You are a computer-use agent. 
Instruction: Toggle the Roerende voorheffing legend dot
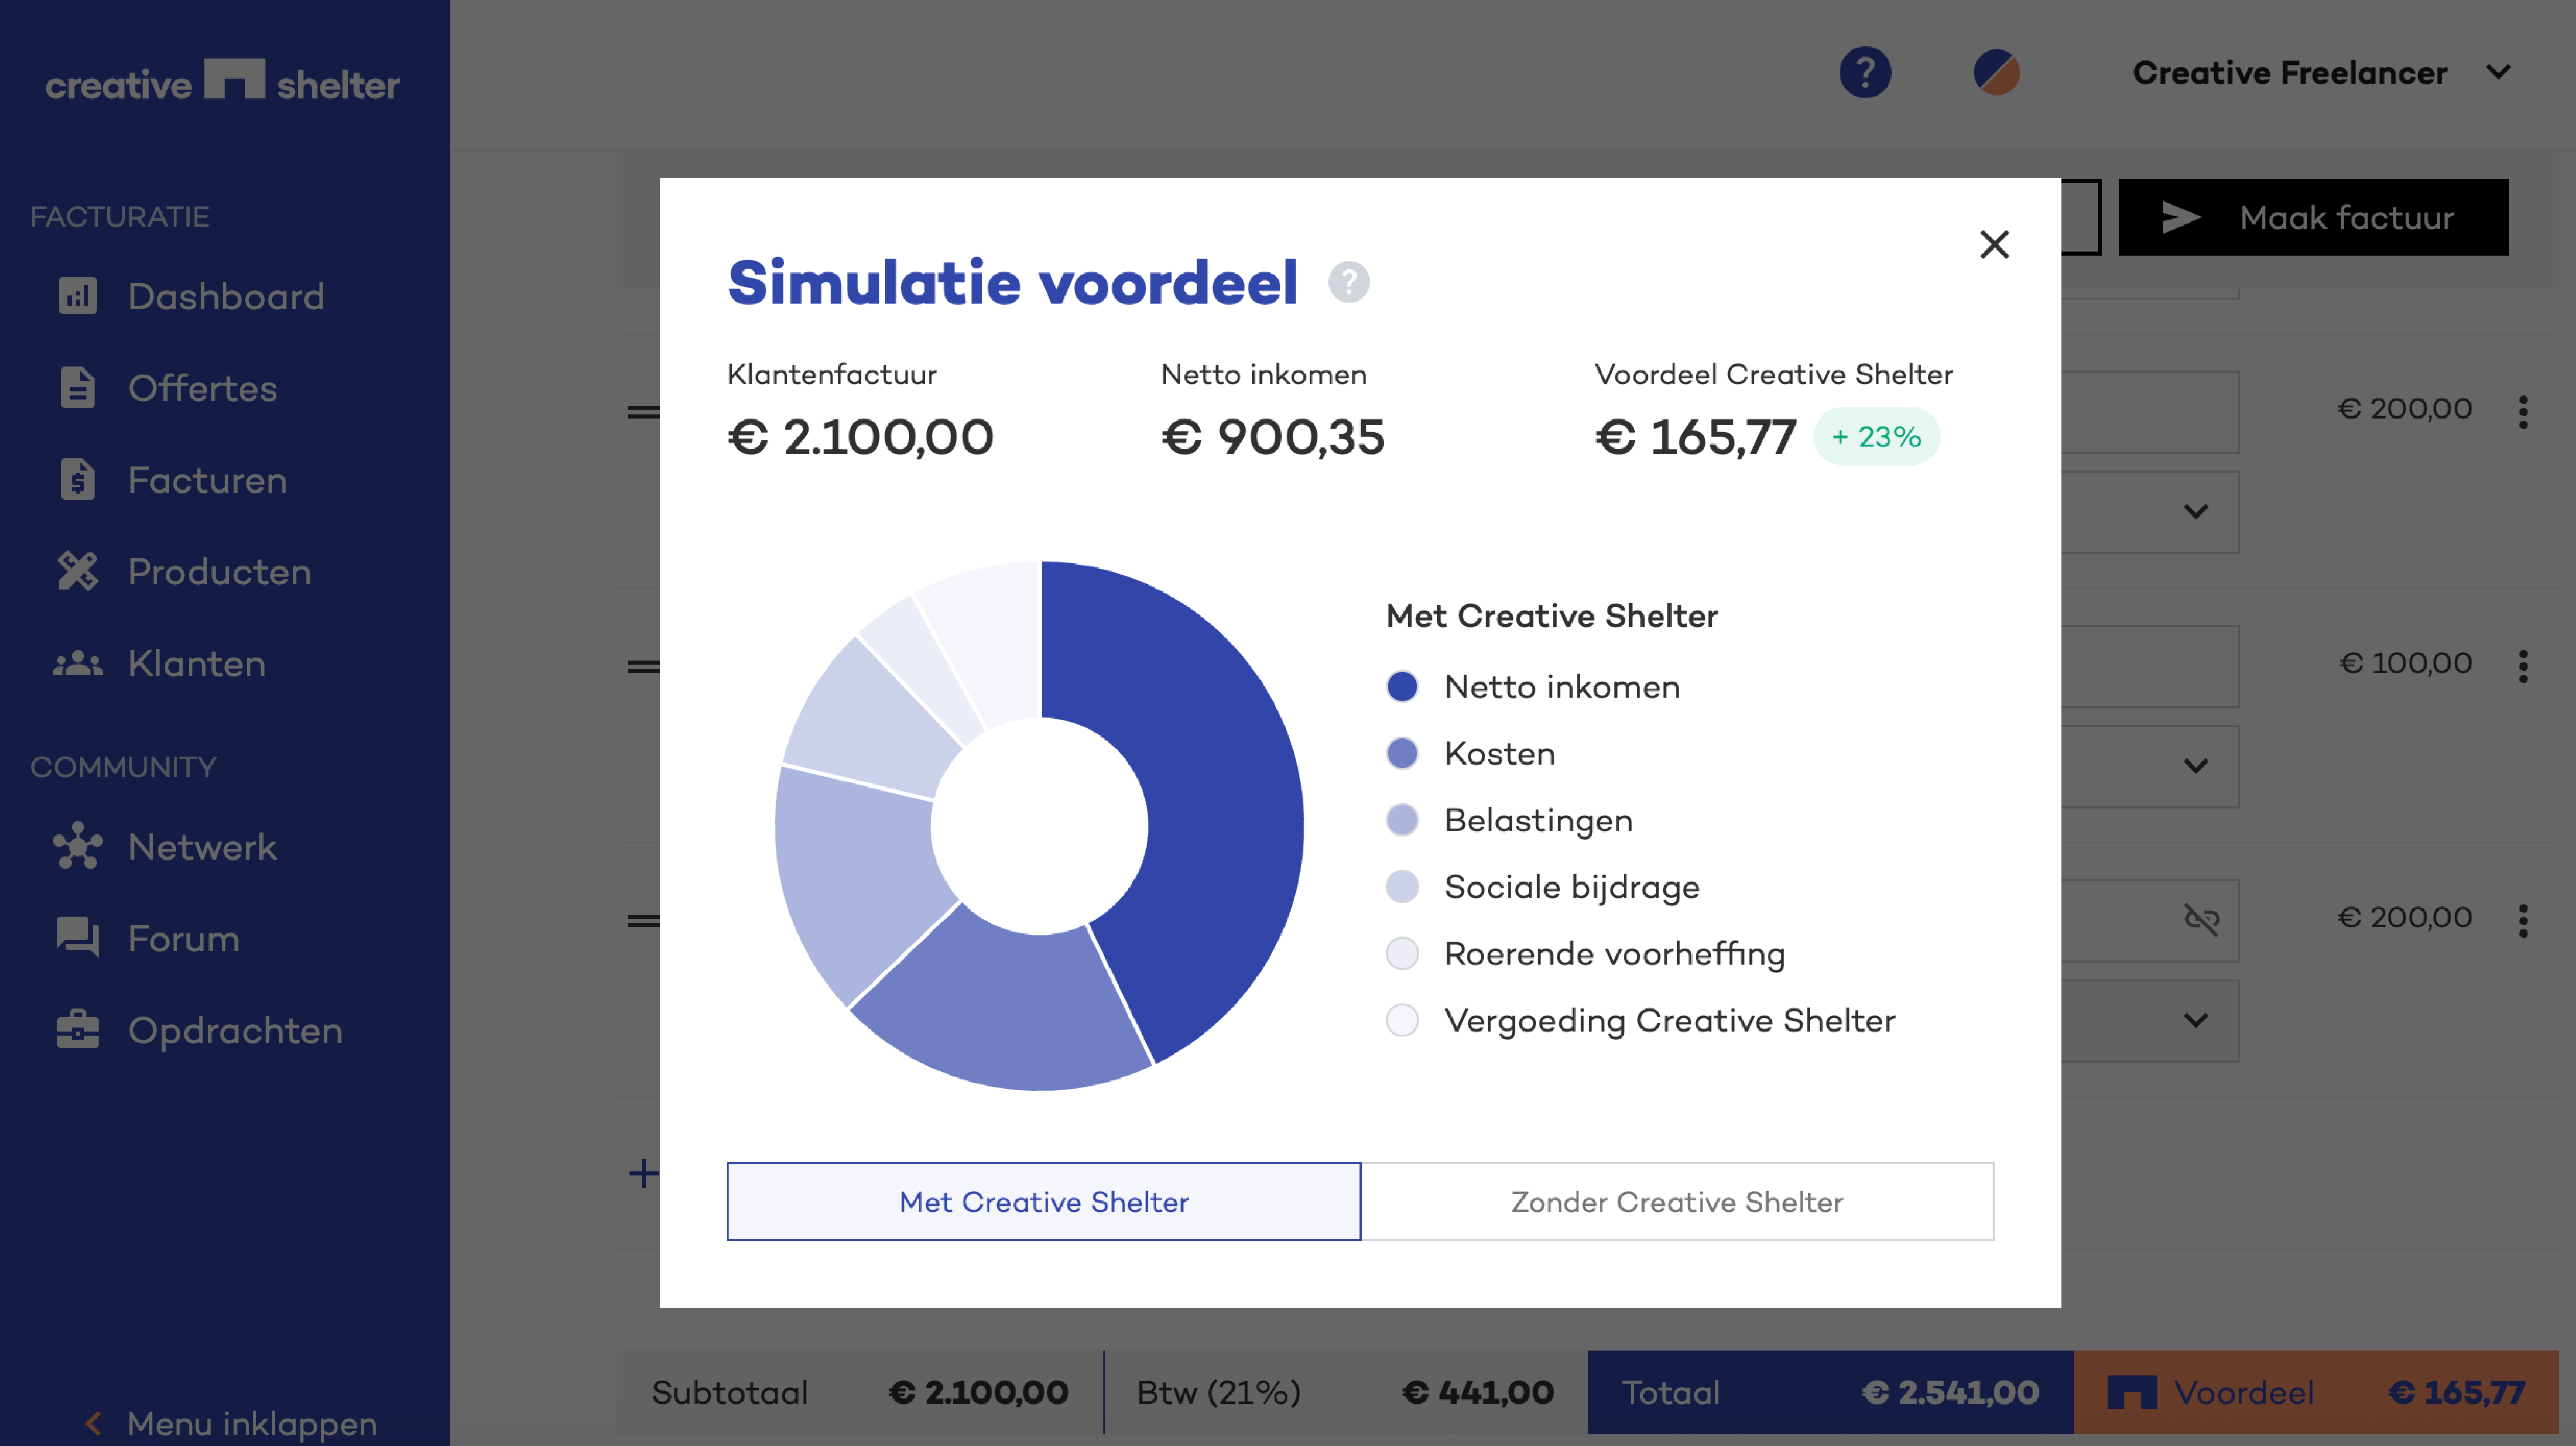point(1402,954)
